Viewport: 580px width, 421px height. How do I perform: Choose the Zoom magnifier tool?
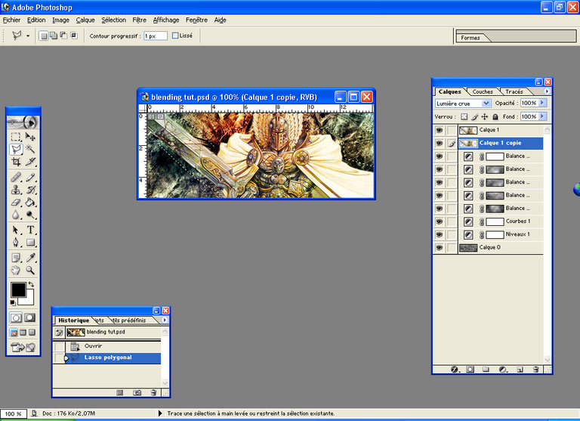tap(31, 269)
